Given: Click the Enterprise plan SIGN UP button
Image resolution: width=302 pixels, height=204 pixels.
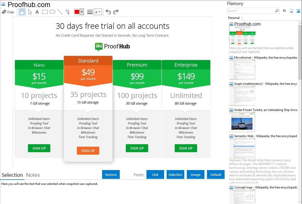Looking at the screenshot, I should (x=186, y=148).
